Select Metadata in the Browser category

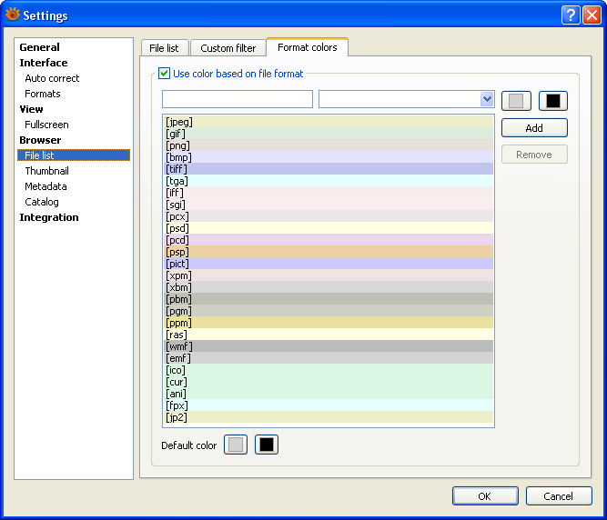(x=46, y=186)
